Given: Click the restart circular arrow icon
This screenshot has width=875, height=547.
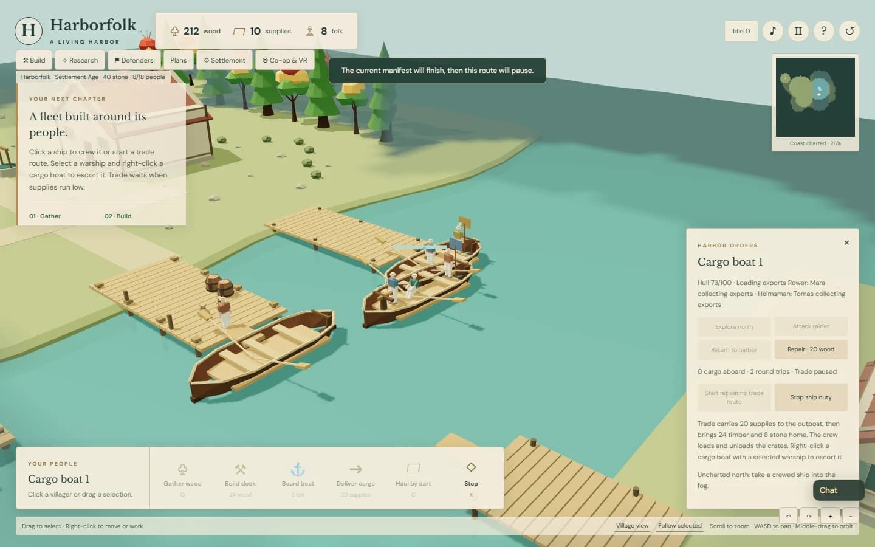Looking at the screenshot, I should coord(849,31).
